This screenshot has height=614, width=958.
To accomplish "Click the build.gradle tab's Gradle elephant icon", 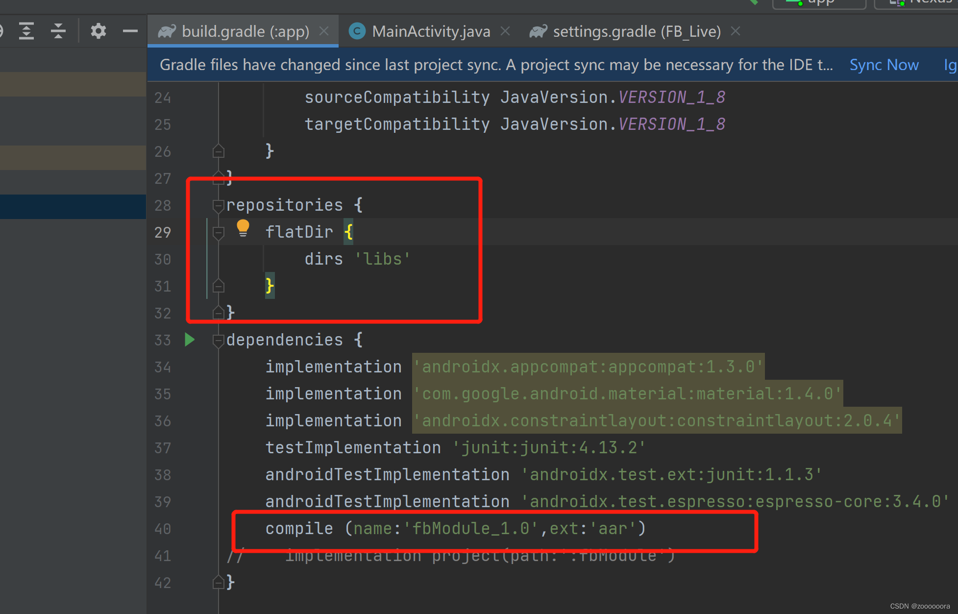I will point(167,31).
